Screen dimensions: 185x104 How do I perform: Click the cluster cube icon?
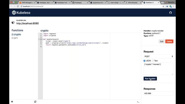point(13,23)
